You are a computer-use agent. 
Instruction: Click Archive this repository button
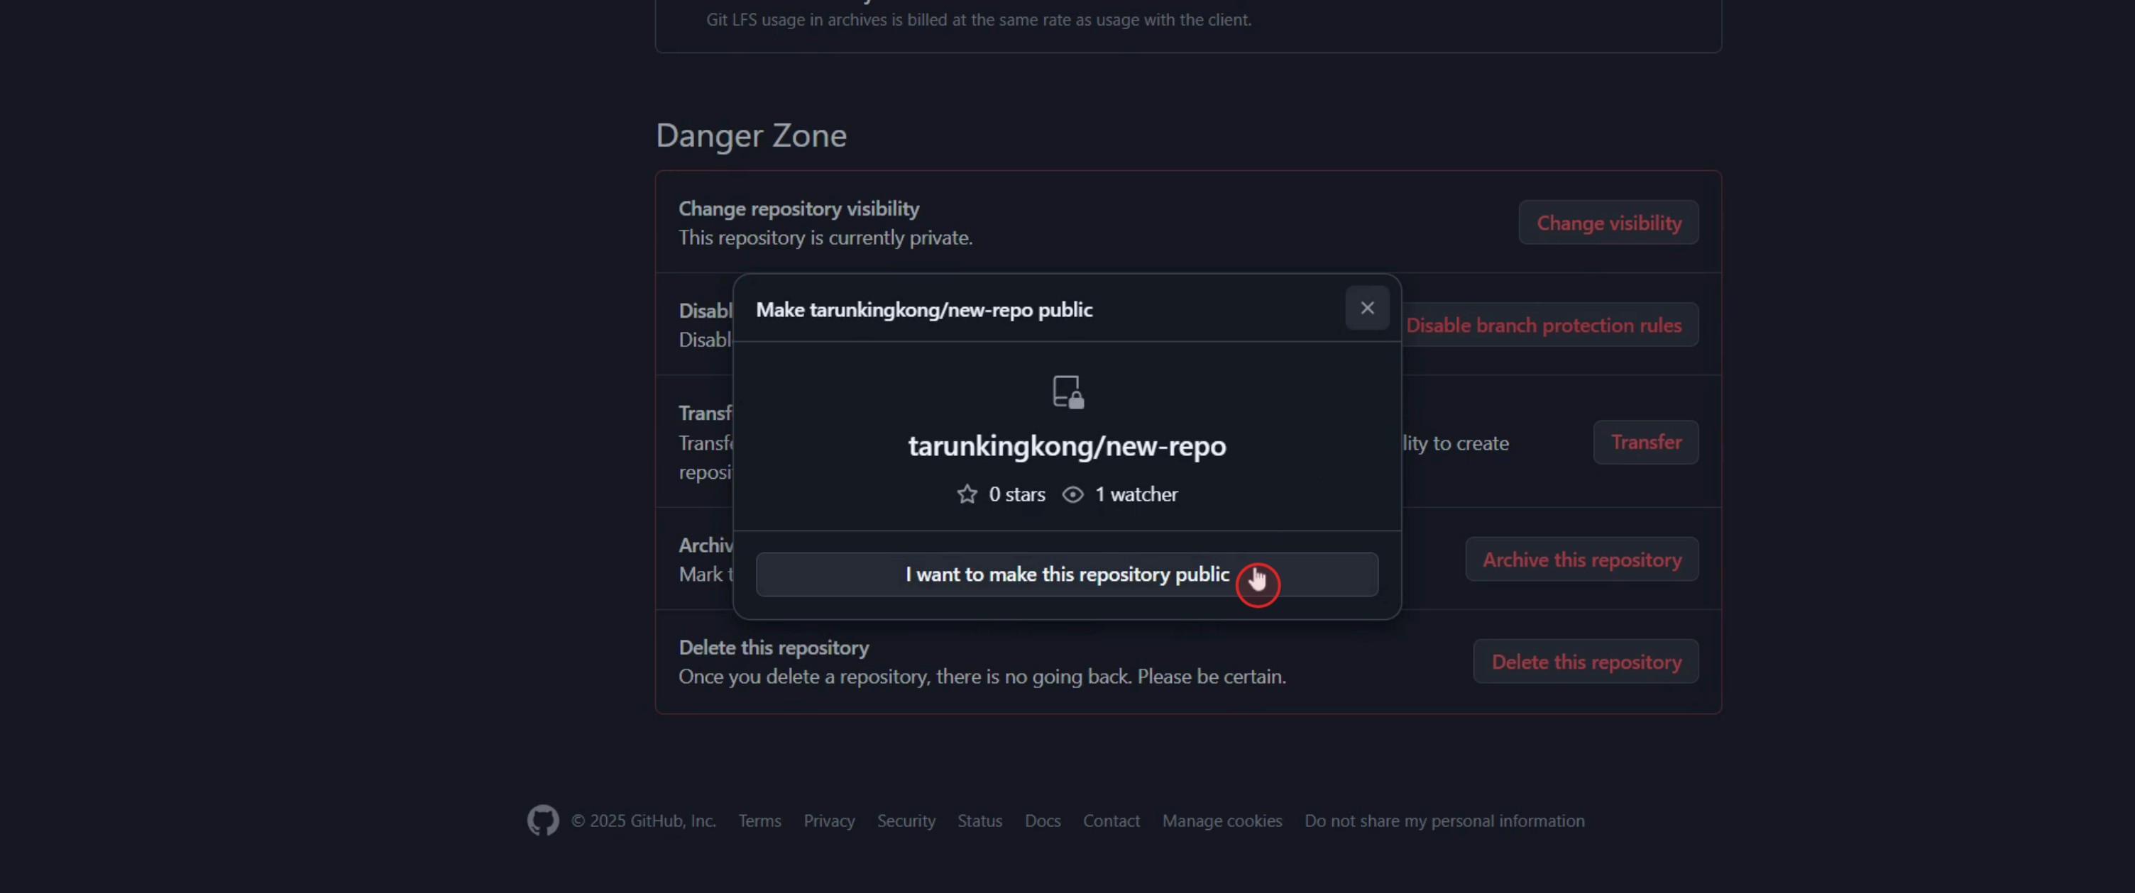point(1581,560)
